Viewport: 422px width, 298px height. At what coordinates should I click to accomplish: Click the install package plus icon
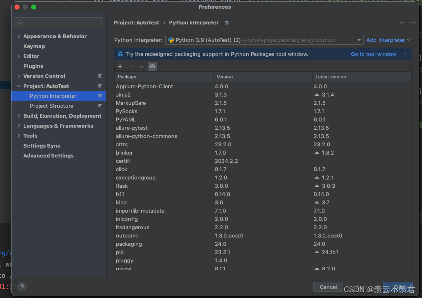pyautogui.click(x=120, y=66)
